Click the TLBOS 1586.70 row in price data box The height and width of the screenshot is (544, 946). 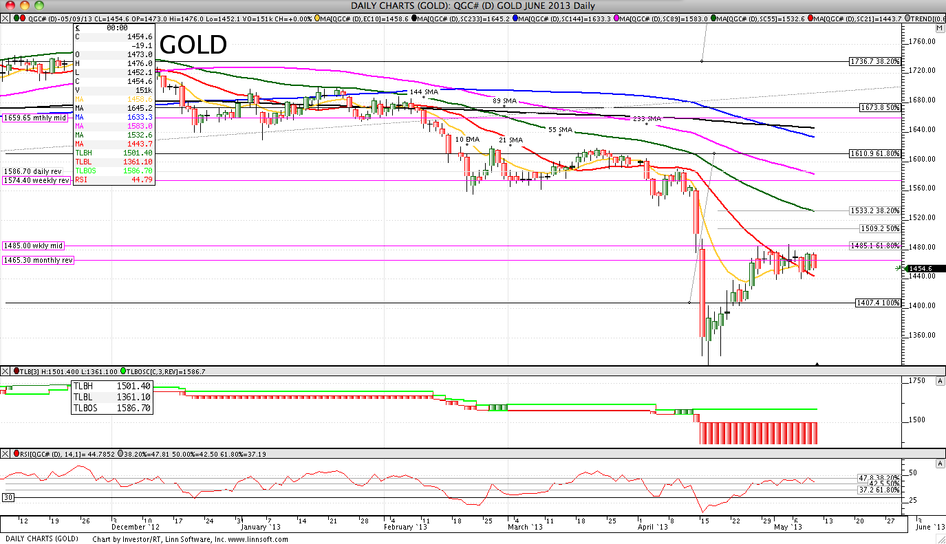click(x=114, y=171)
